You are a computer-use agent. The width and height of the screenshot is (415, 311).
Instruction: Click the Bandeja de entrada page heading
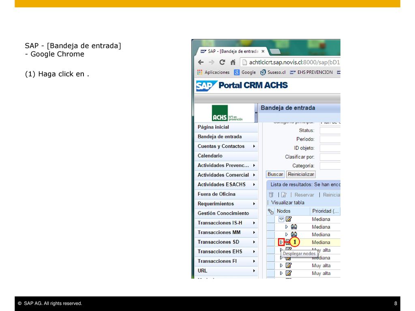pos(288,108)
